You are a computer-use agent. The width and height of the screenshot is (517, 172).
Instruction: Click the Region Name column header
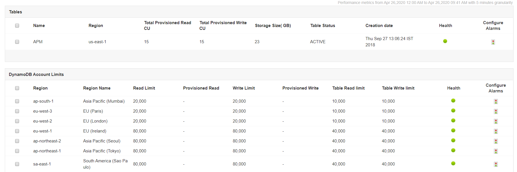(x=96, y=88)
